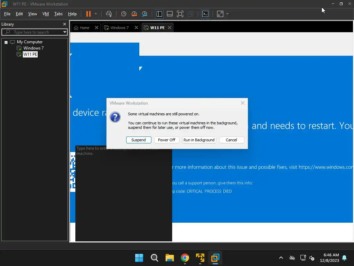Open File Explorer from the taskbar
This screenshot has width=354, height=266.
[x=169, y=258]
